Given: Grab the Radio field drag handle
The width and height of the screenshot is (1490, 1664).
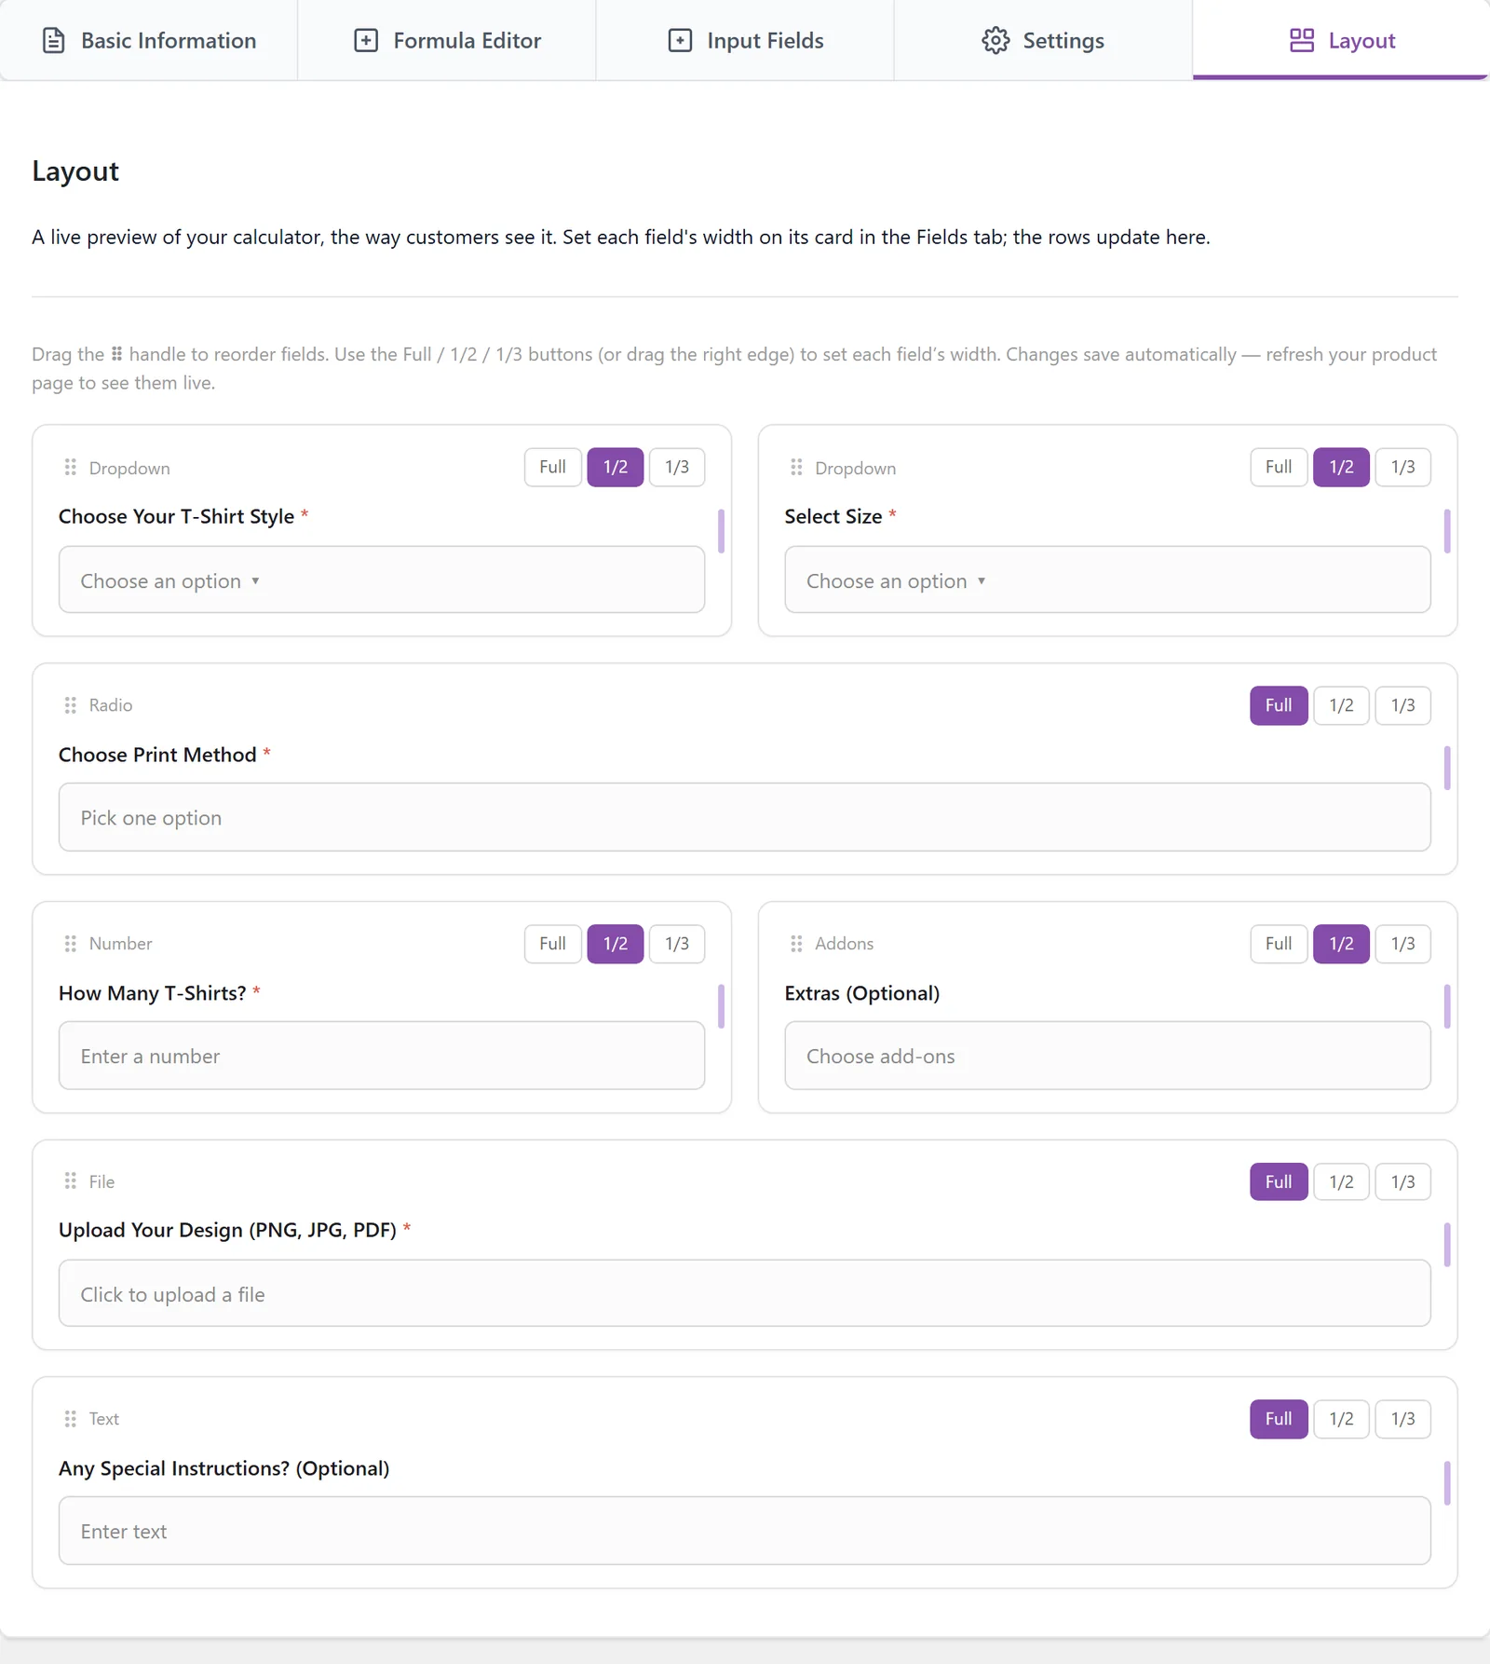Looking at the screenshot, I should [x=70, y=705].
